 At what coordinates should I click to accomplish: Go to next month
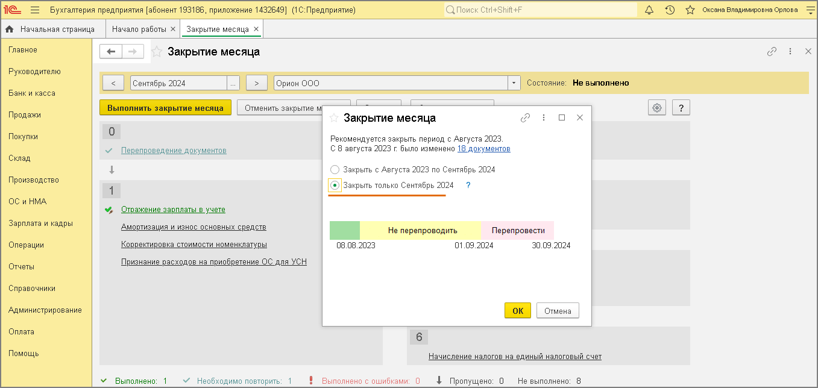pyautogui.click(x=257, y=83)
